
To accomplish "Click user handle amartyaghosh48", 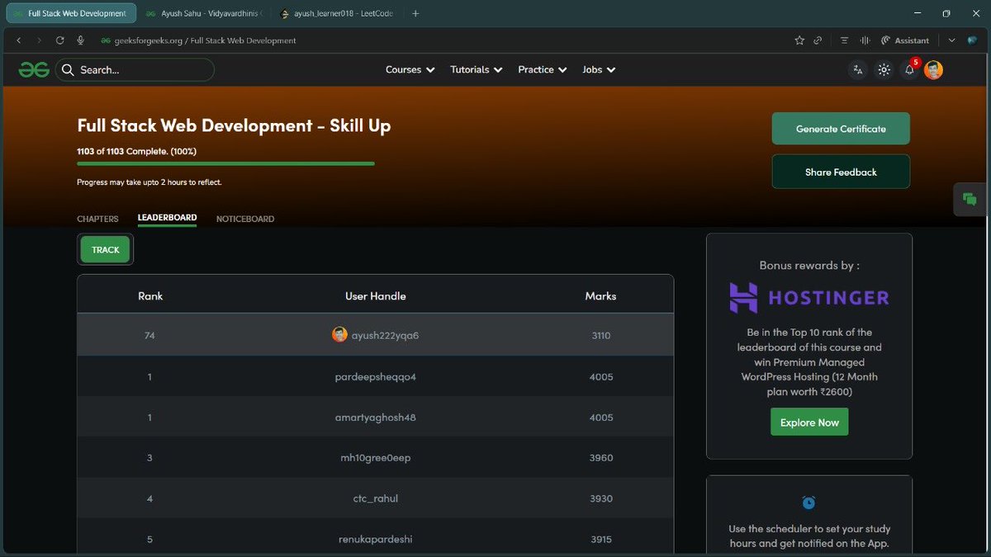I will tap(376, 417).
